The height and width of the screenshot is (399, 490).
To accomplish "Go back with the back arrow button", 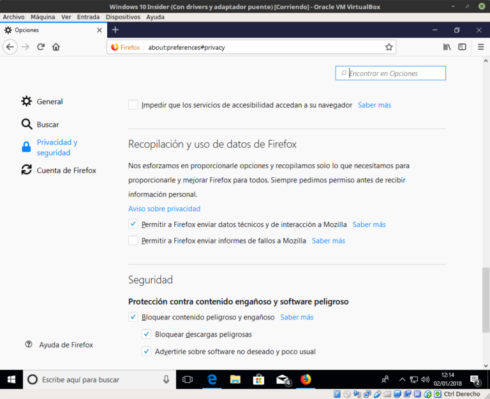I will (x=10, y=47).
